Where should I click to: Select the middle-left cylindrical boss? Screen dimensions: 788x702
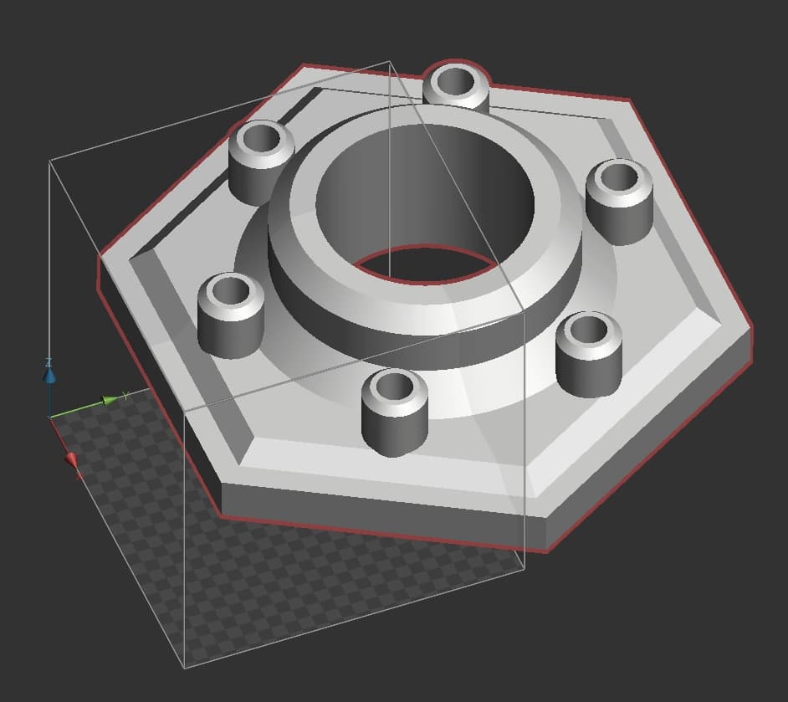pyautogui.click(x=230, y=314)
